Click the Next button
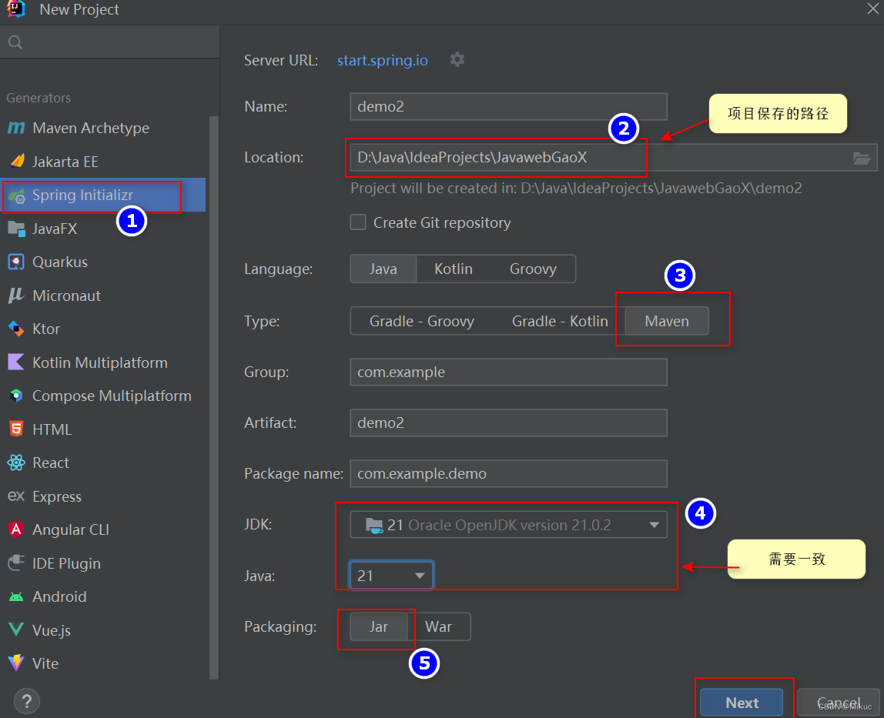 [x=742, y=702]
